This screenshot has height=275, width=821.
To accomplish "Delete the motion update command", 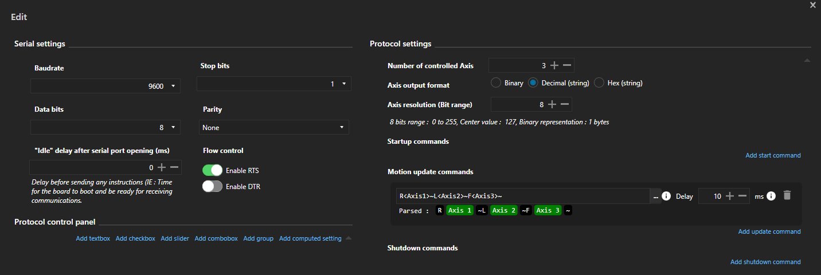I will click(787, 195).
